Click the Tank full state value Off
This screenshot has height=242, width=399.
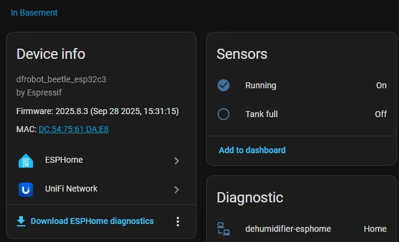380,114
